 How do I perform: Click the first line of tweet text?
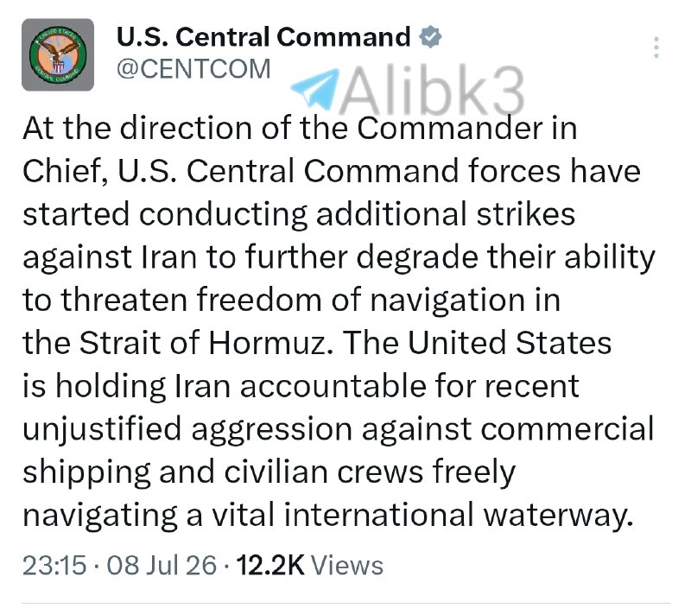(x=300, y=129)
